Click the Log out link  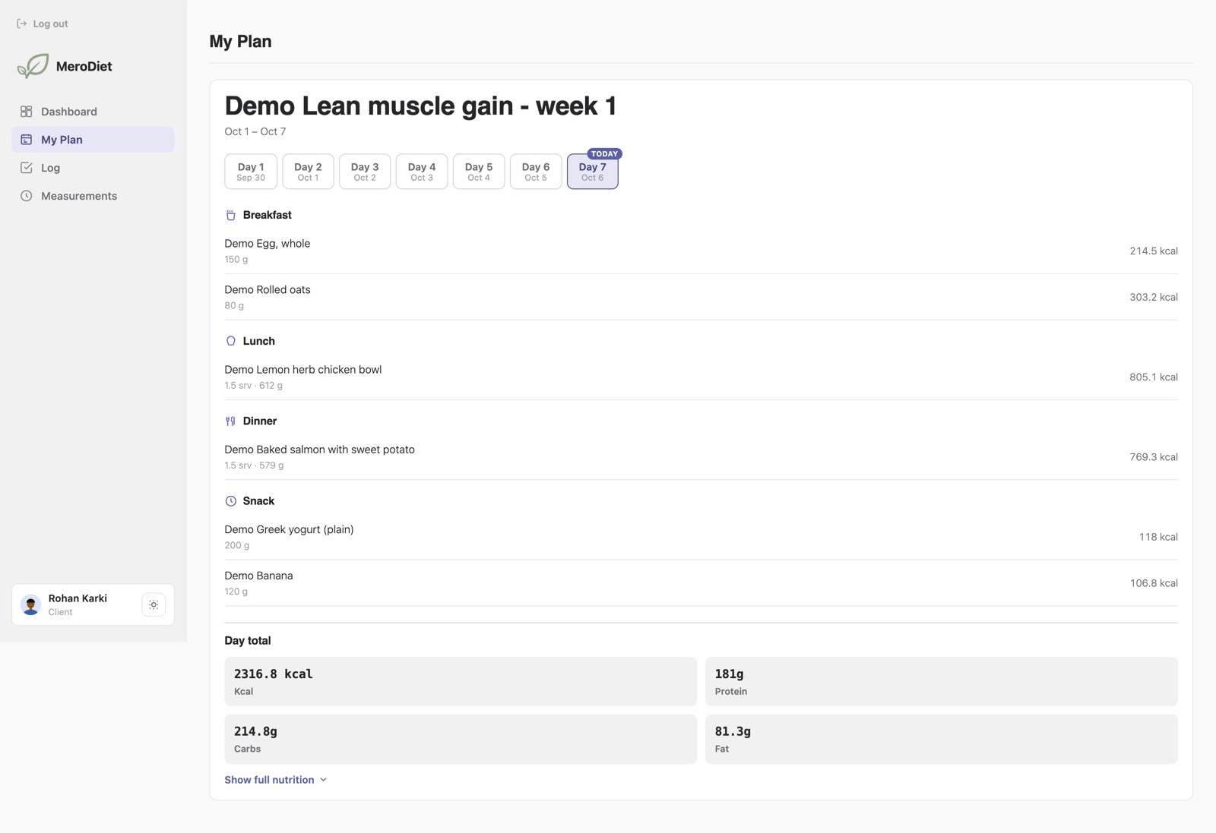pos(43,24)
